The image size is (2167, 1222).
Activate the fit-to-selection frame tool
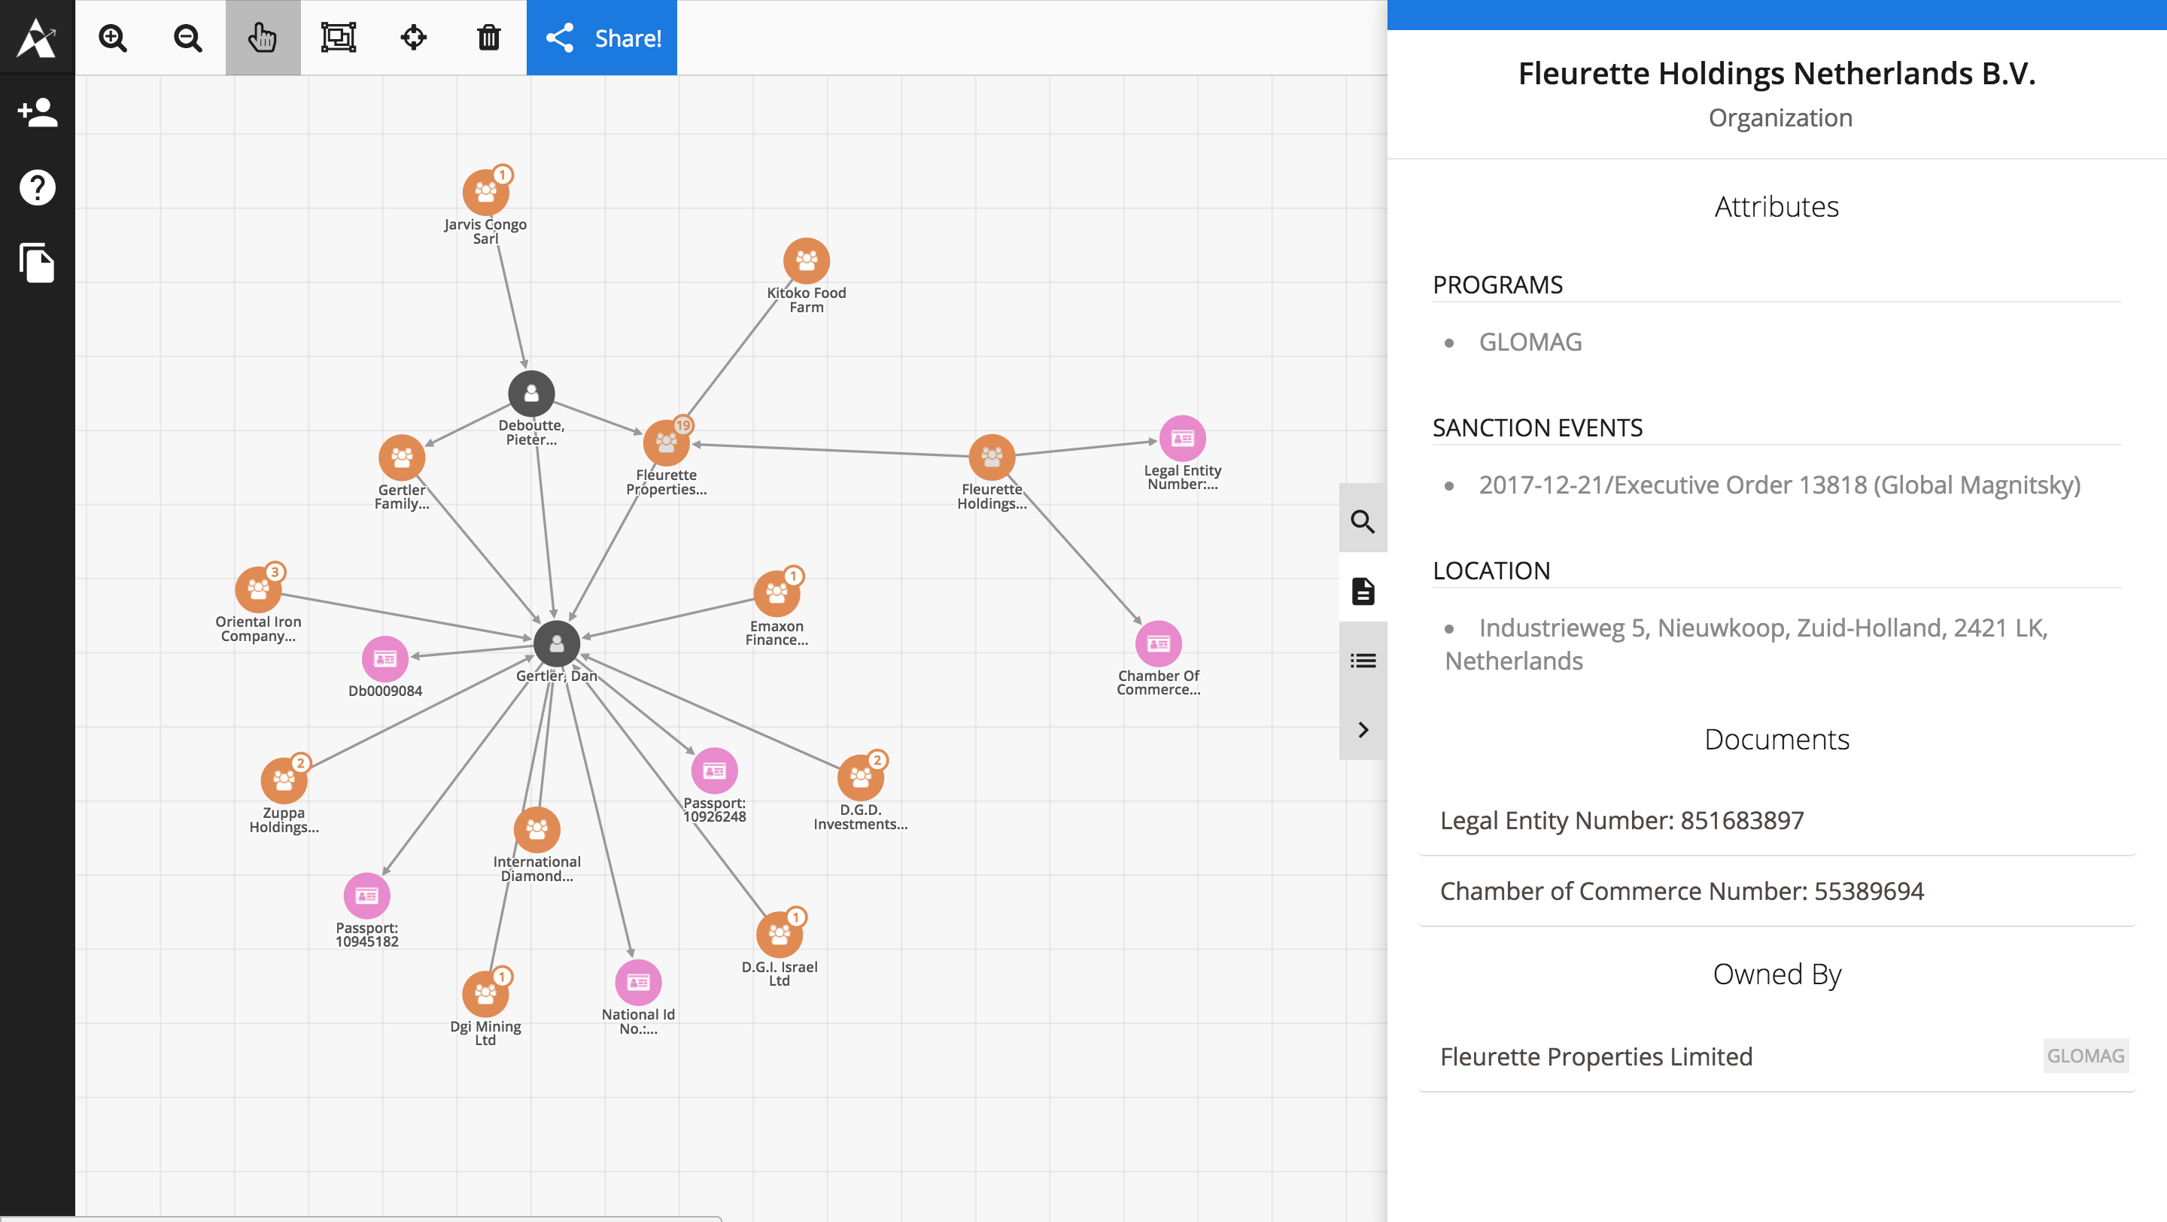point(338,38)
